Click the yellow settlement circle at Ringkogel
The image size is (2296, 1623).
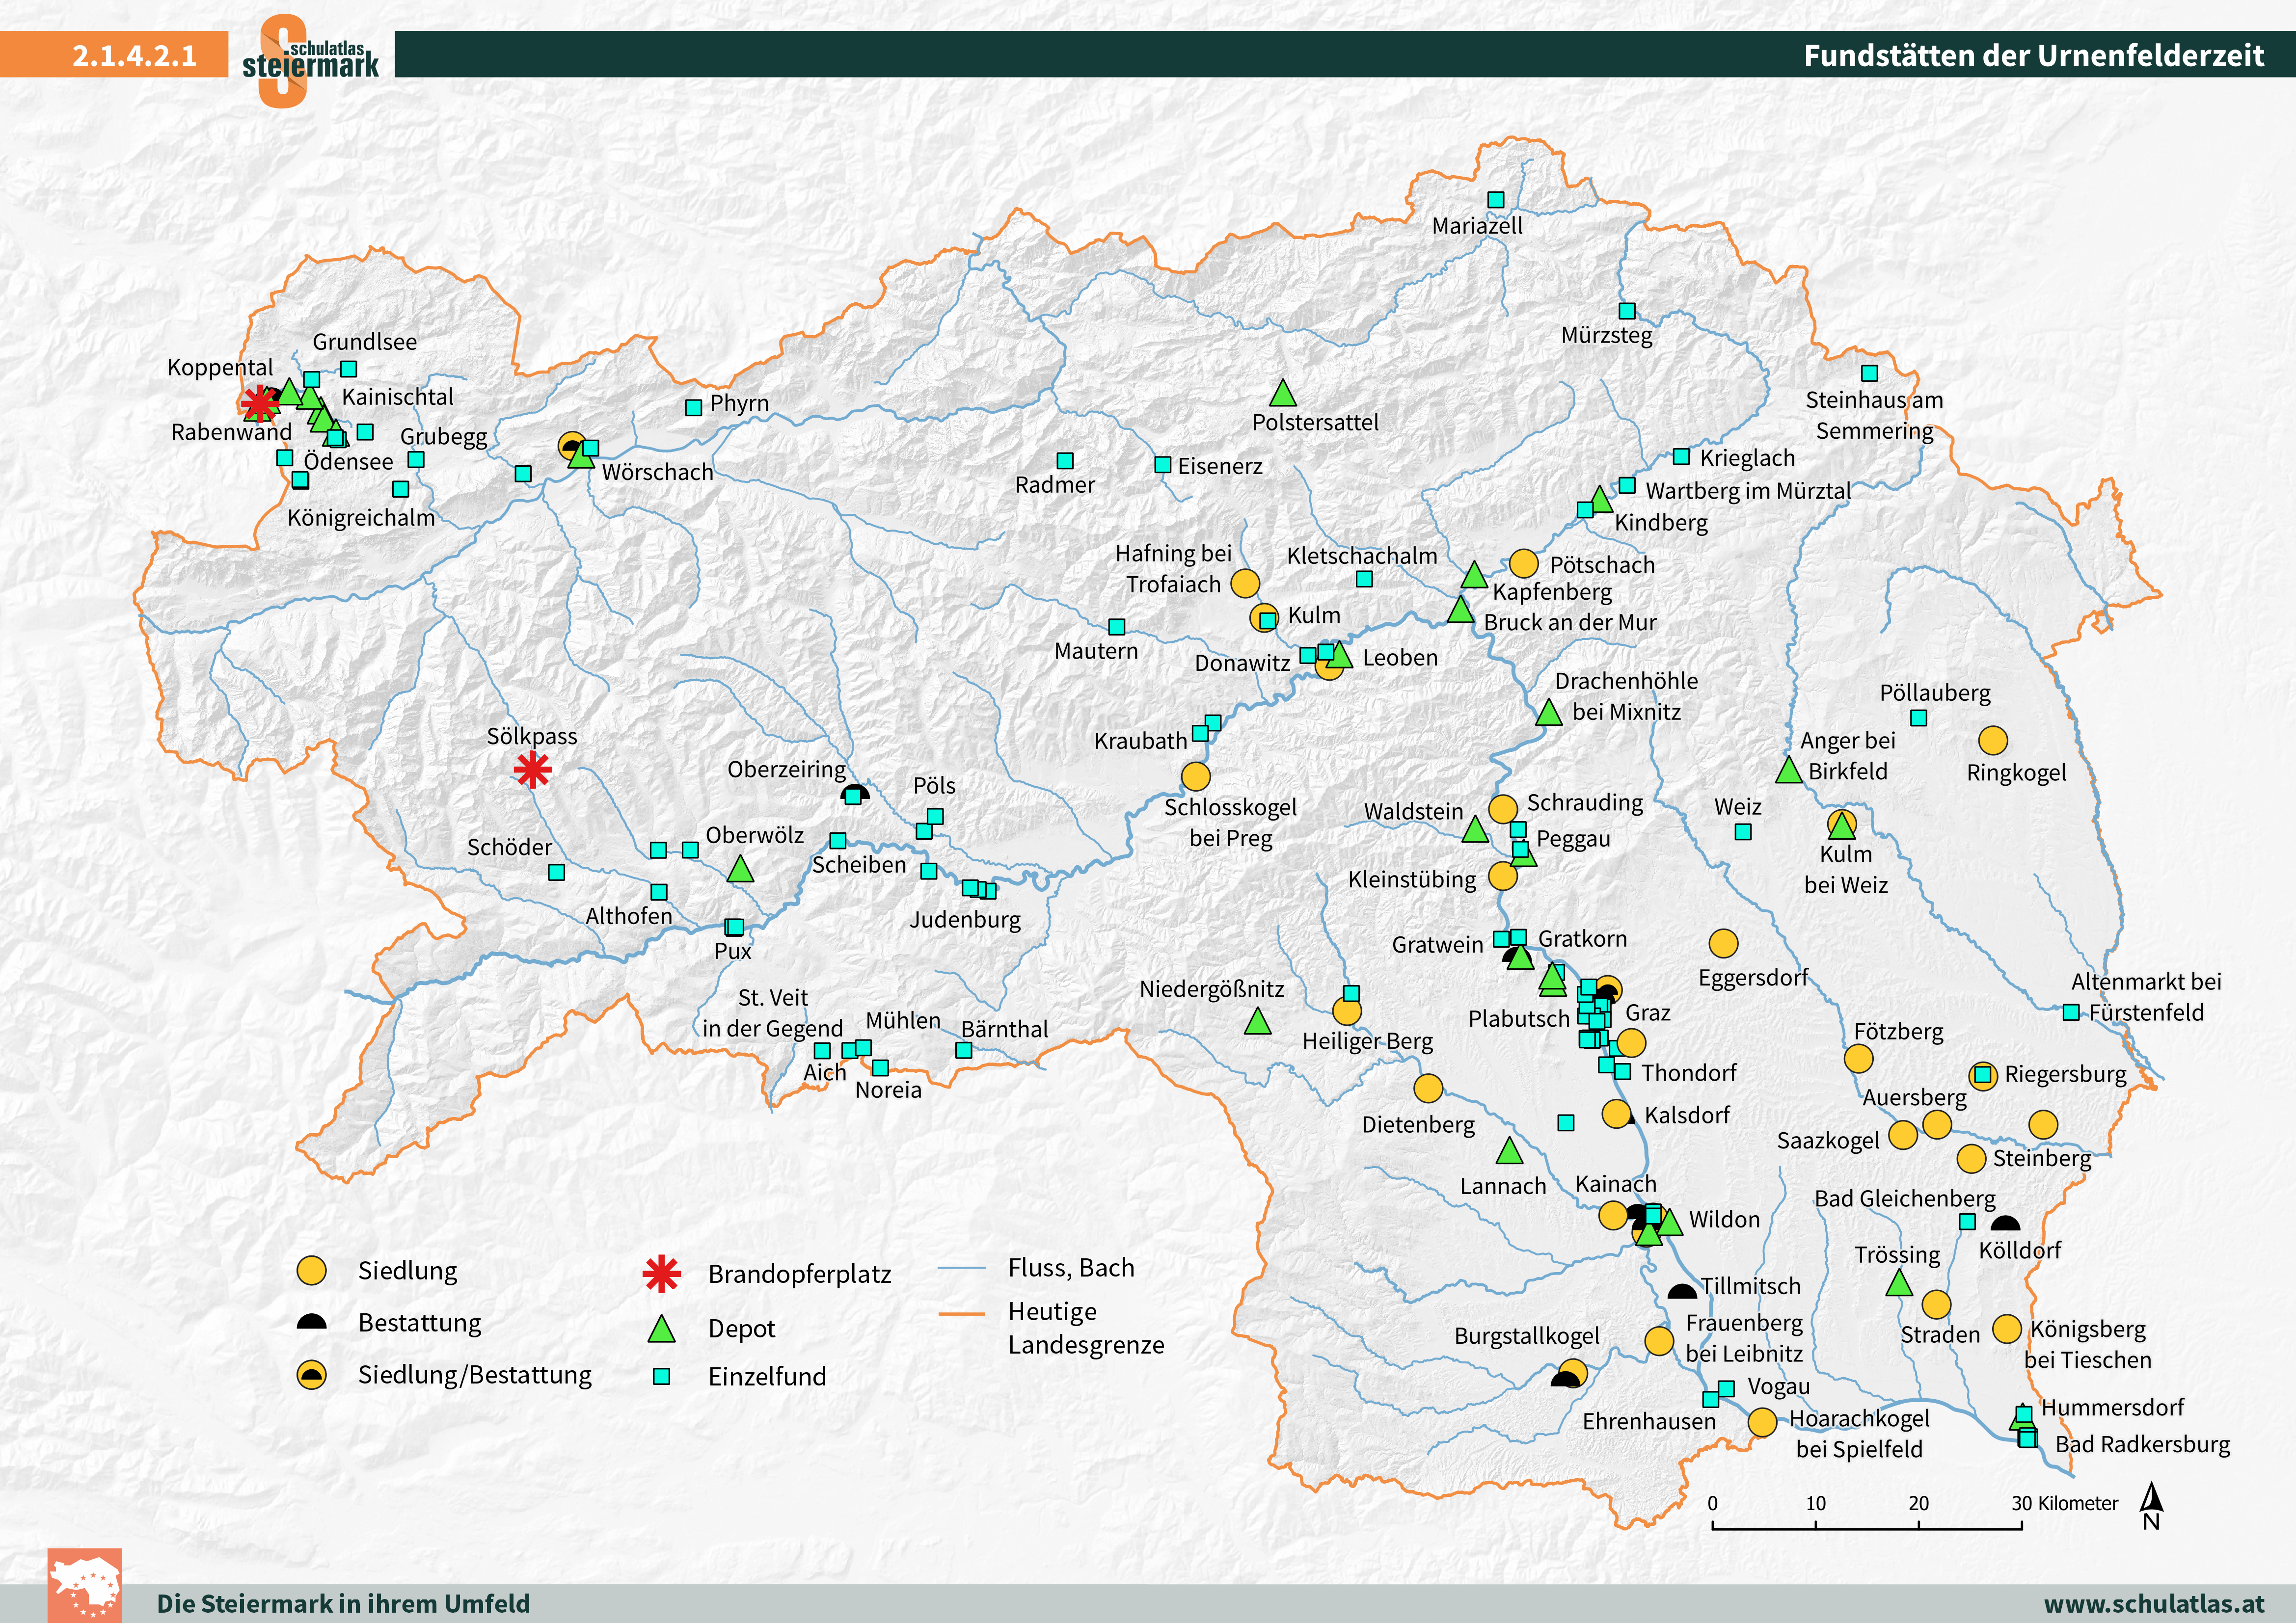click(x=1992, y=740)
